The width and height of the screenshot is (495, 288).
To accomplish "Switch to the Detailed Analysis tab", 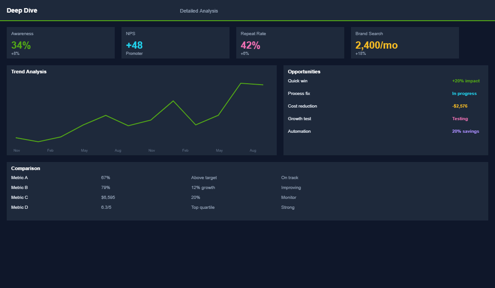I will pos(199,10).
